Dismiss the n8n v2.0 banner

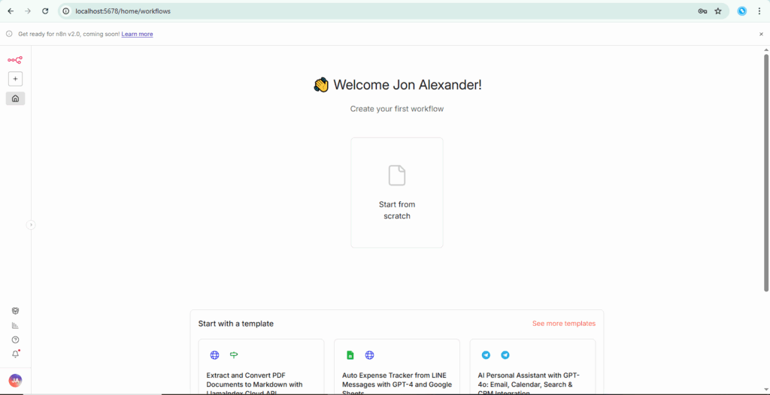click(x=761, y=34)
